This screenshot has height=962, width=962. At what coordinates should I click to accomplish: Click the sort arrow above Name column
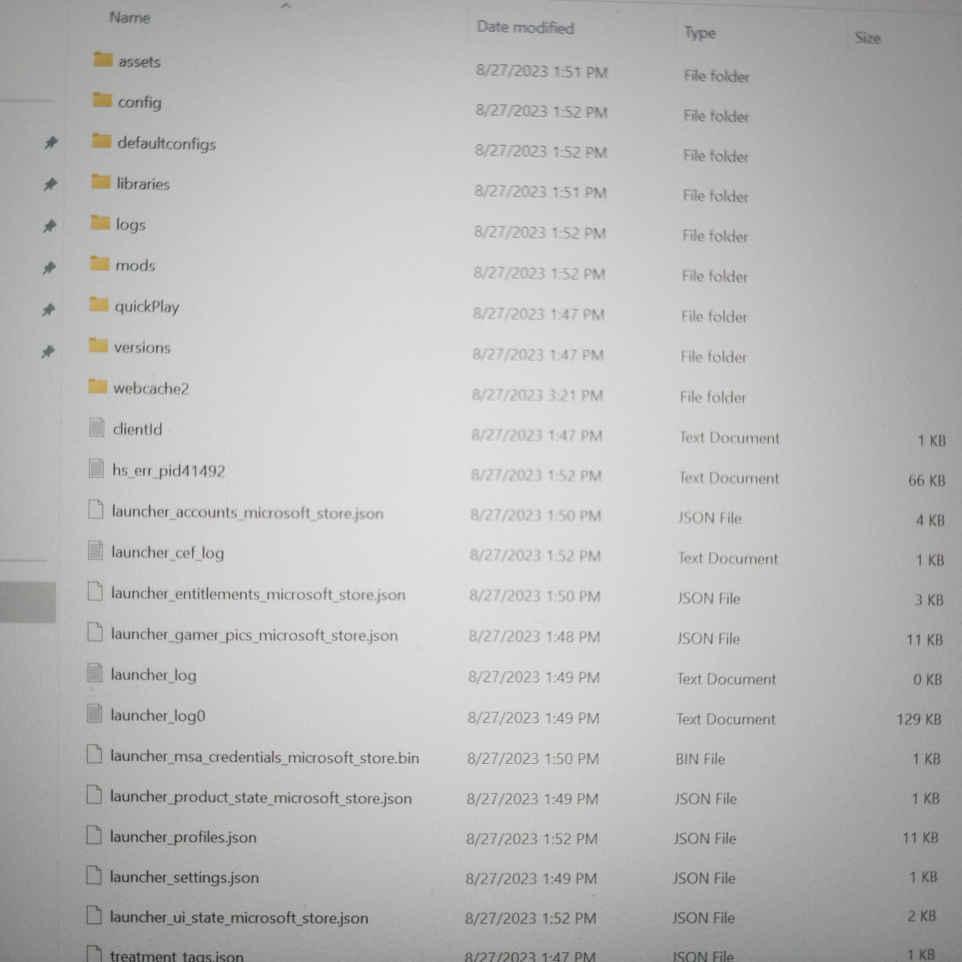coord(286,6)
